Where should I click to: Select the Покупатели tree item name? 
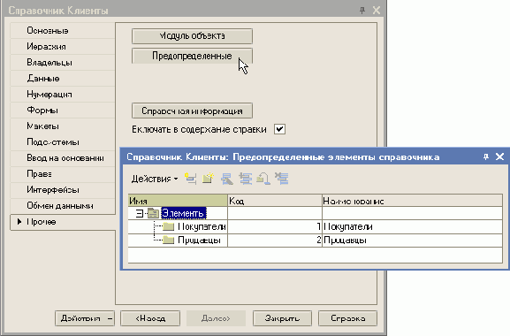[202, 226]
